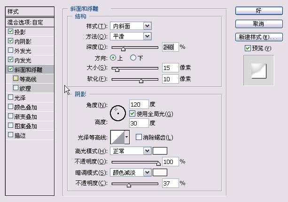
Task: Click the angle and altitude light dial
Action: [118, 113]
